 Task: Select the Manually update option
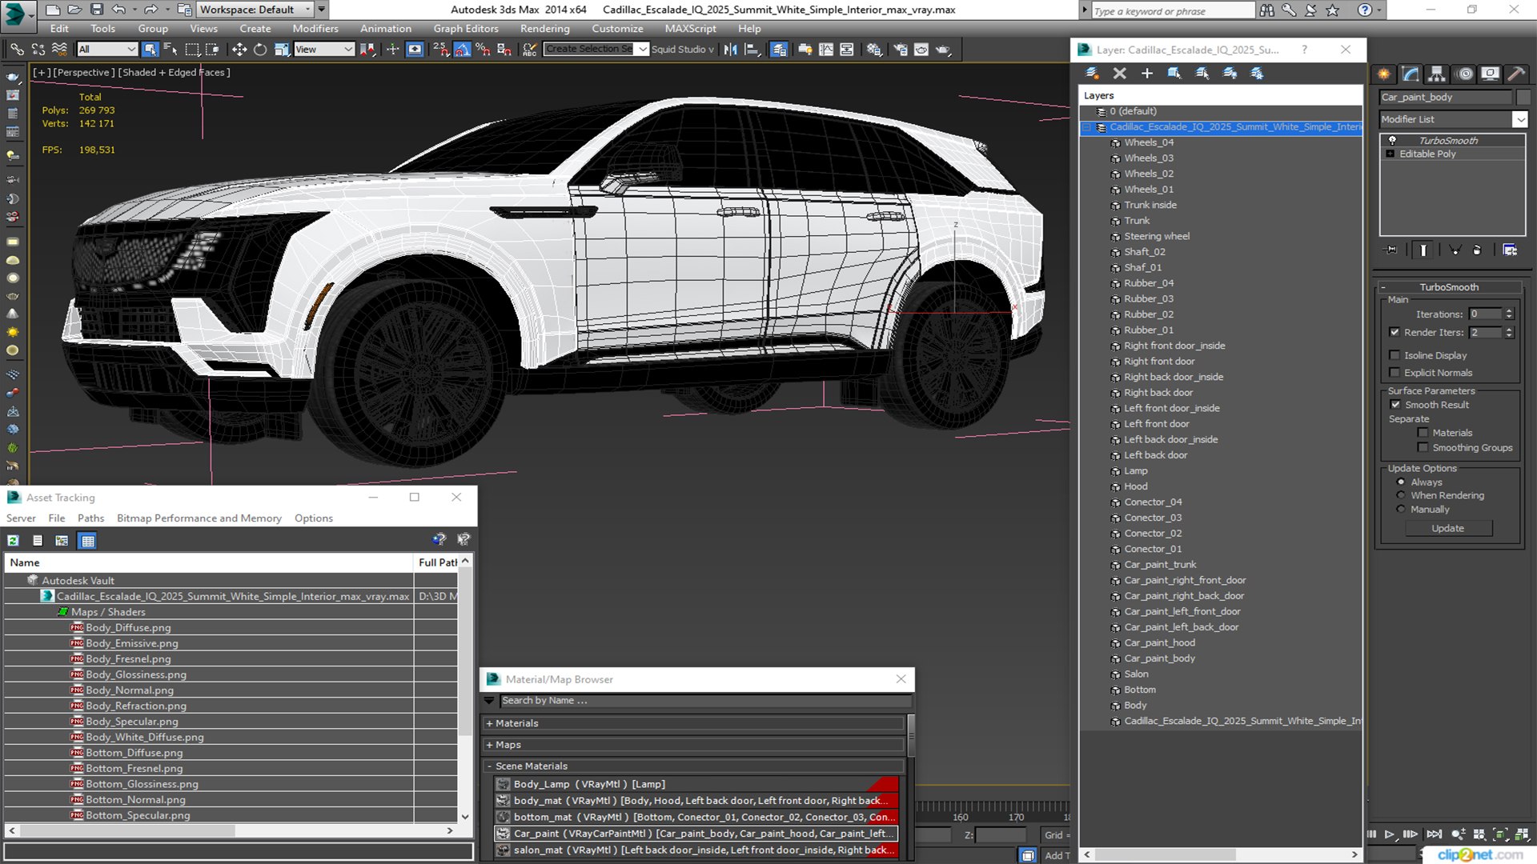[1401, 509]
